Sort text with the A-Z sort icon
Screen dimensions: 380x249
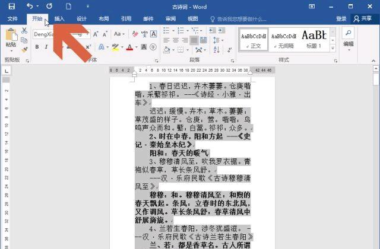click(x=216, y=50)
